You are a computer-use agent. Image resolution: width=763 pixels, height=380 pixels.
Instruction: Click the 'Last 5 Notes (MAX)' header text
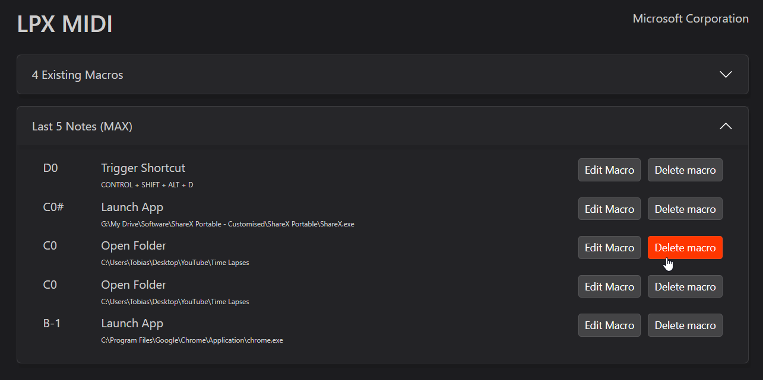pyautogui.click(x=82, y=127)
